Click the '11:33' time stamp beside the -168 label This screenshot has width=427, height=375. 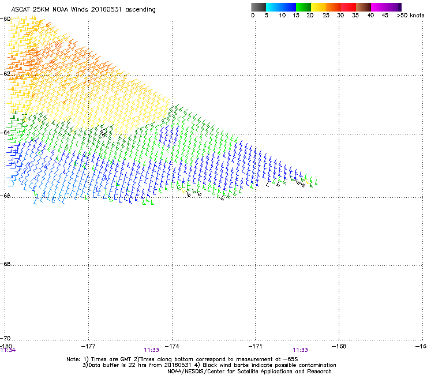pyautogui.click(x=301, y=350)
